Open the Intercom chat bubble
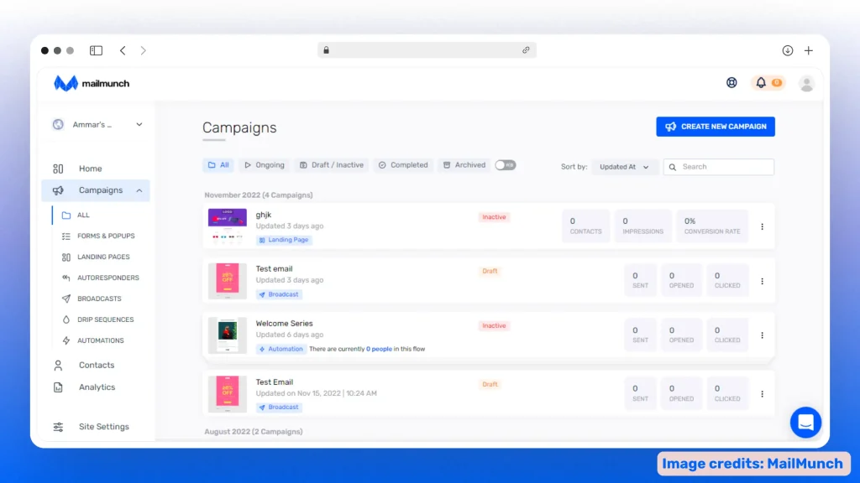860x483 pixels. click(805, 423)
